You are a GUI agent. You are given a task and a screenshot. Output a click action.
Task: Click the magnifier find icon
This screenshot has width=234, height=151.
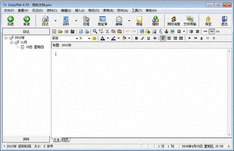[95, 31]
